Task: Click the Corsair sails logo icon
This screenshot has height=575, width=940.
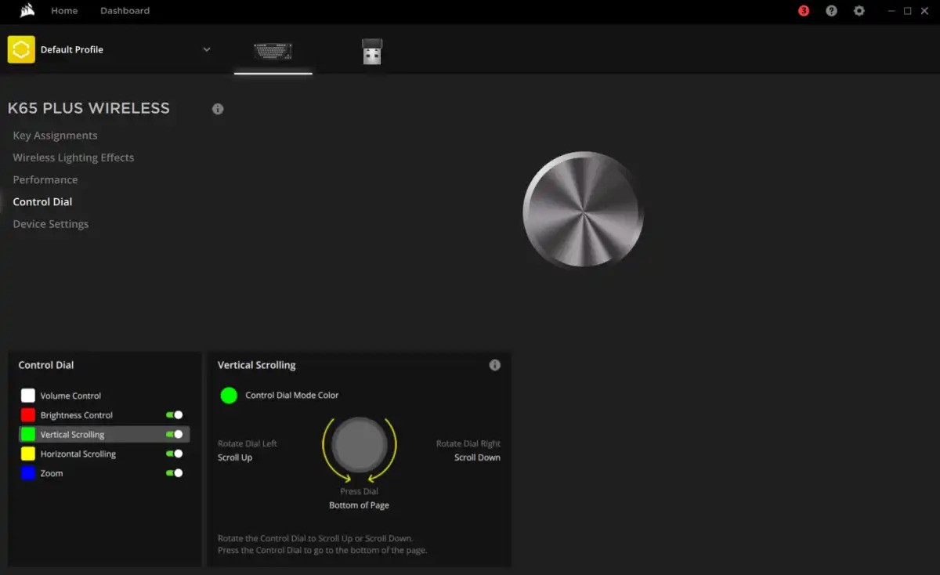Action: [x=27, y=11]
